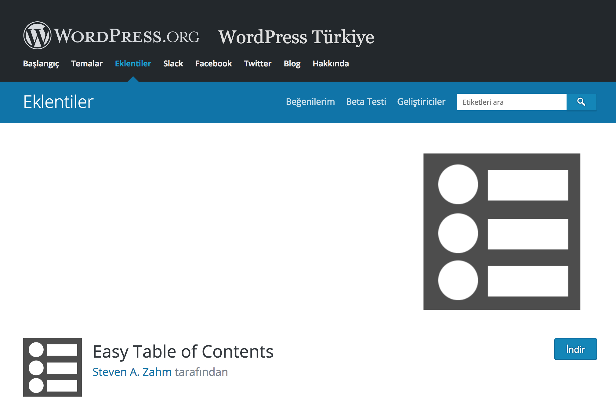The width and height of the screenshot is (616, 410).
Task: Focus the Etiketleri ara search field
Action: coord(512,102)
